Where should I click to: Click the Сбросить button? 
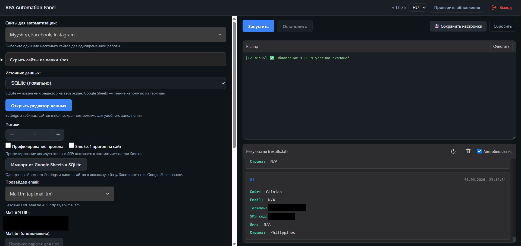point(503,26)
